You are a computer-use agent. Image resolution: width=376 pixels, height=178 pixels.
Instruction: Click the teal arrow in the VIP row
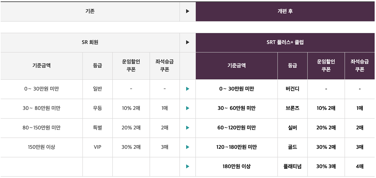(188, 147)
